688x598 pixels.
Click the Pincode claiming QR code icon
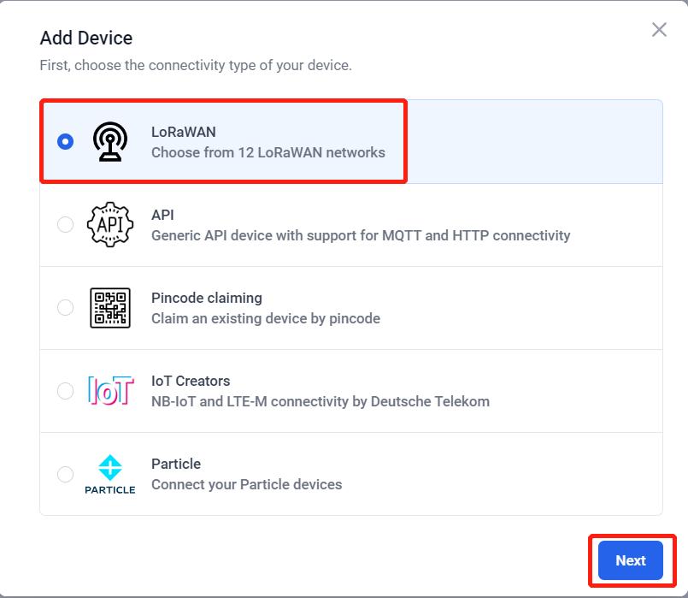coord(110,308)
